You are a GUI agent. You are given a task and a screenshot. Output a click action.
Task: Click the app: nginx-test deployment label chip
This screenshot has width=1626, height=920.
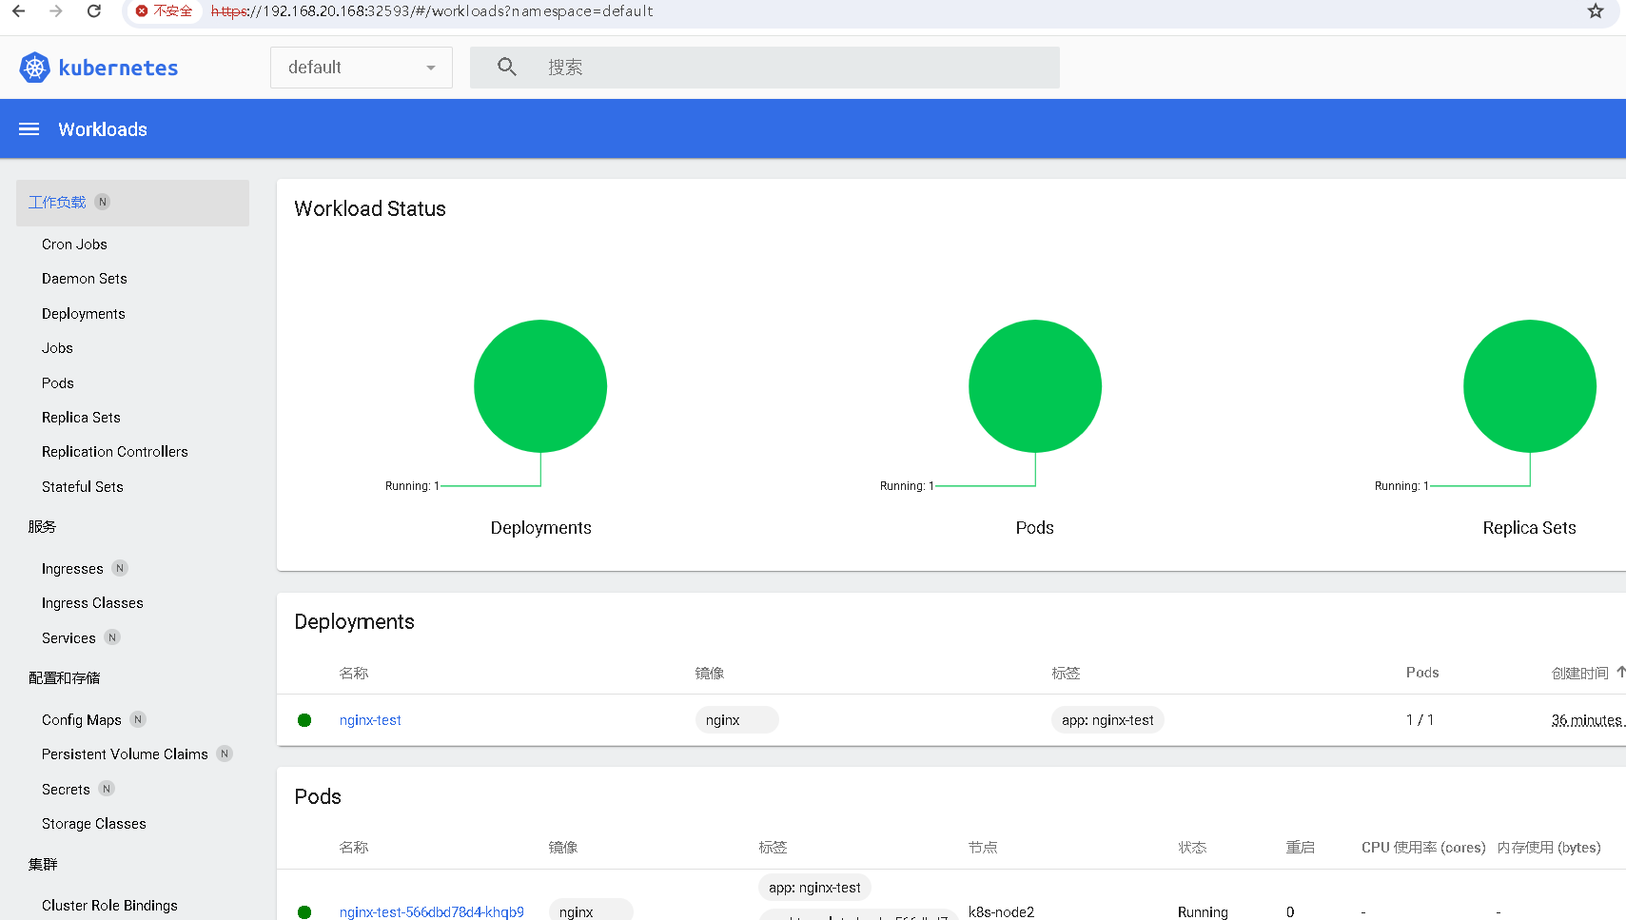pos(1107,720)
